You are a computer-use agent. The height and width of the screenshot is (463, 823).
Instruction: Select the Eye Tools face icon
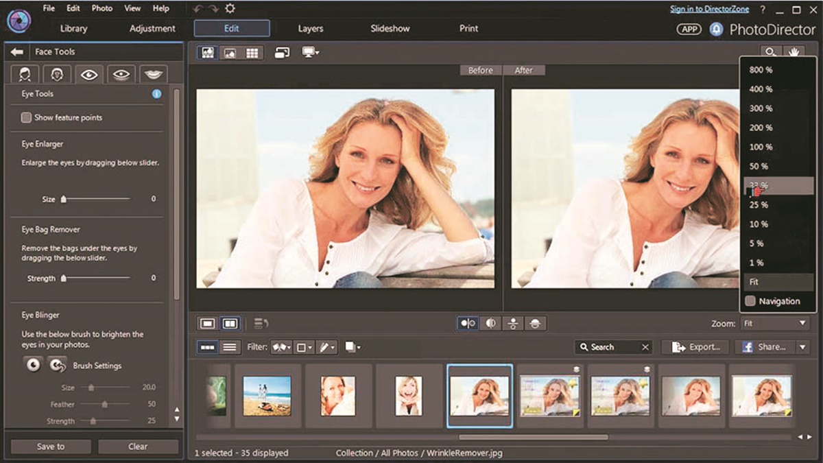(x=89, y=74)
